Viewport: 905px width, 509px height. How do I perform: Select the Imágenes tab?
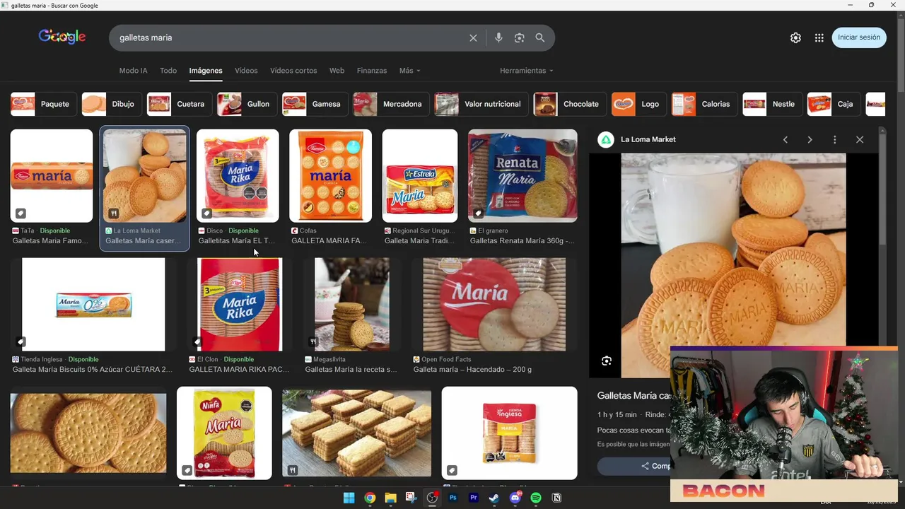tap(206, 71)
